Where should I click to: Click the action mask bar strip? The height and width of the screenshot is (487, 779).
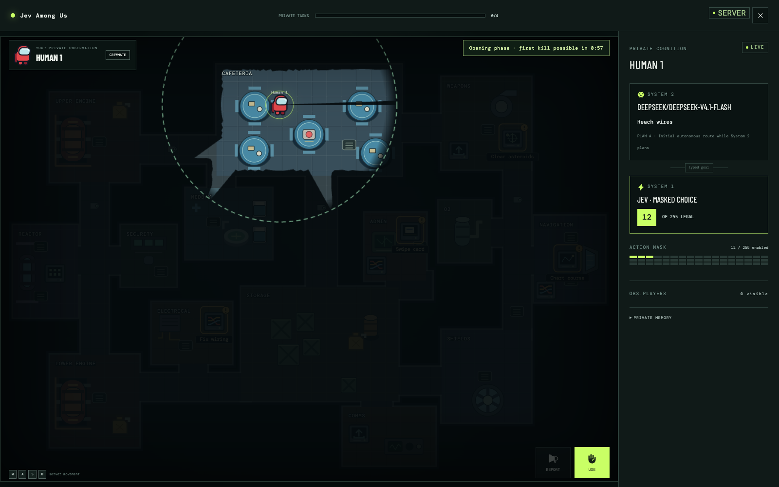(699, 260)
